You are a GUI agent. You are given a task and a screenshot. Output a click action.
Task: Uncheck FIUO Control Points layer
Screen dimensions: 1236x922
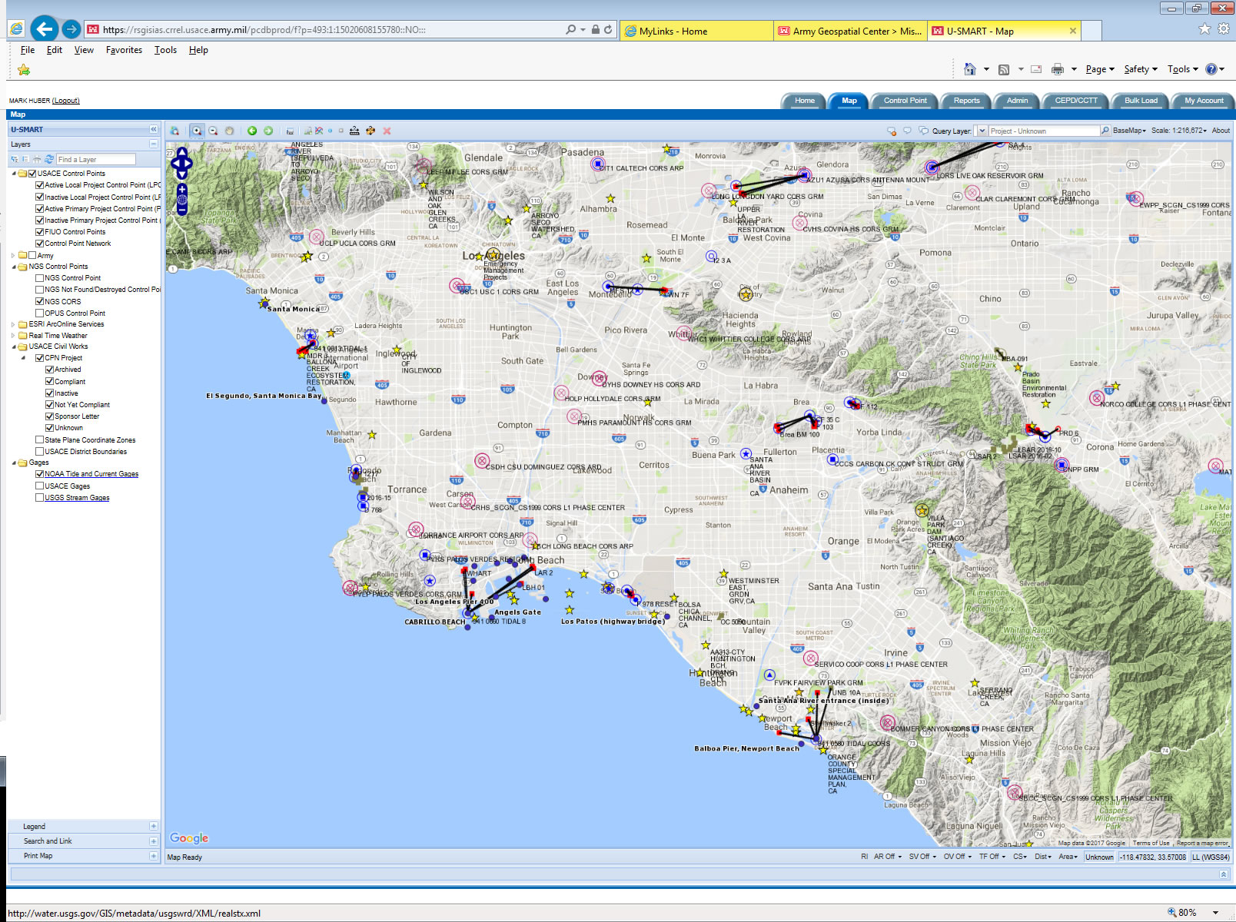point(39,232)
